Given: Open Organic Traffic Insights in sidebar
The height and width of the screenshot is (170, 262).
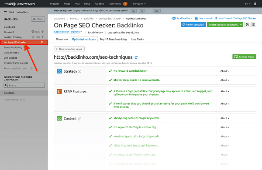Looking at the screenshot, I should (x=16, y=63).
